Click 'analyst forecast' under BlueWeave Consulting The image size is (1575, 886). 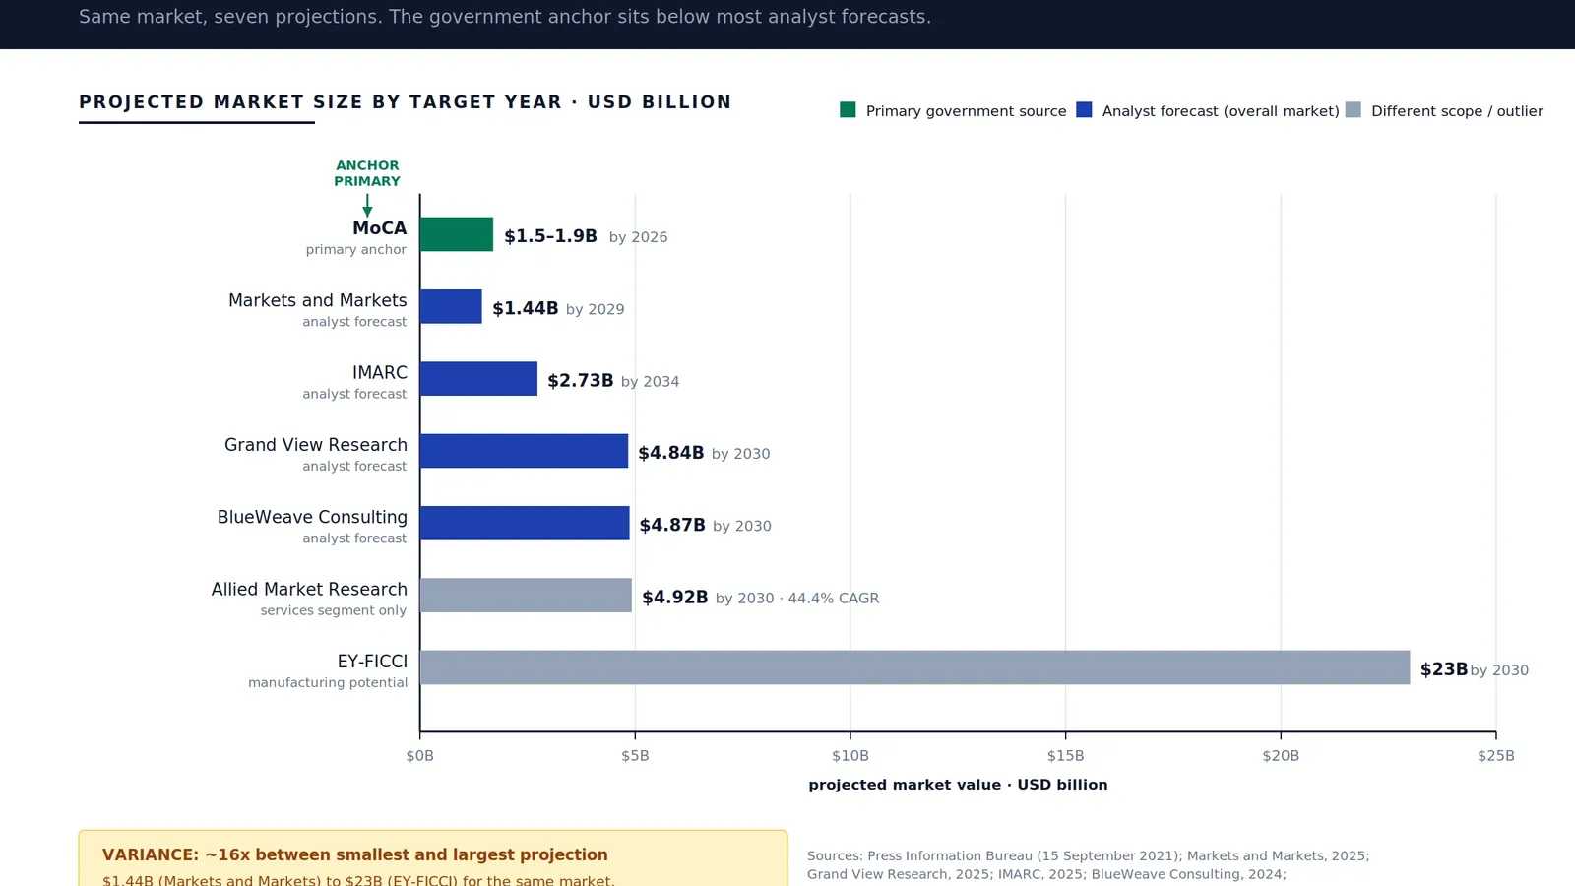[x=354, y=538]
